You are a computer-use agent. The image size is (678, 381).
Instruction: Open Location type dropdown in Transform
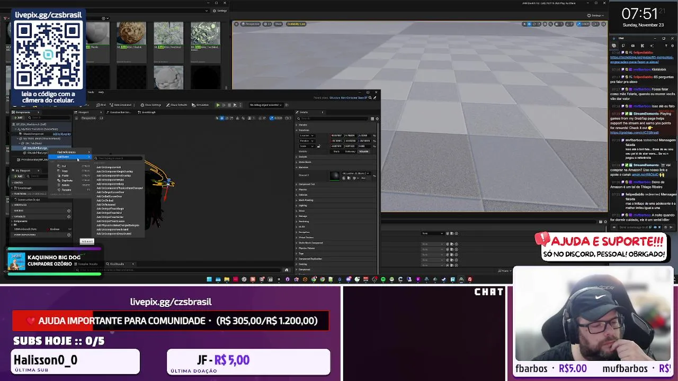307,135
